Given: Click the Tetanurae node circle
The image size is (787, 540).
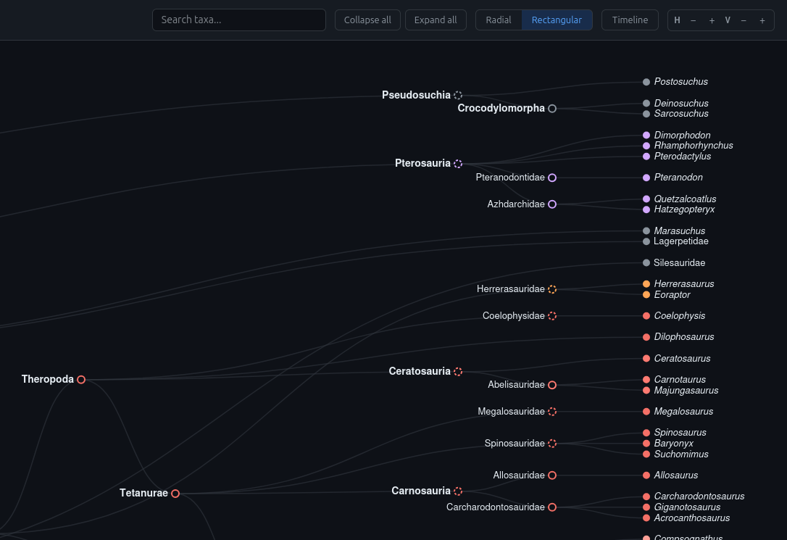Looking at the screenshot, I should (x=175, y=494).
